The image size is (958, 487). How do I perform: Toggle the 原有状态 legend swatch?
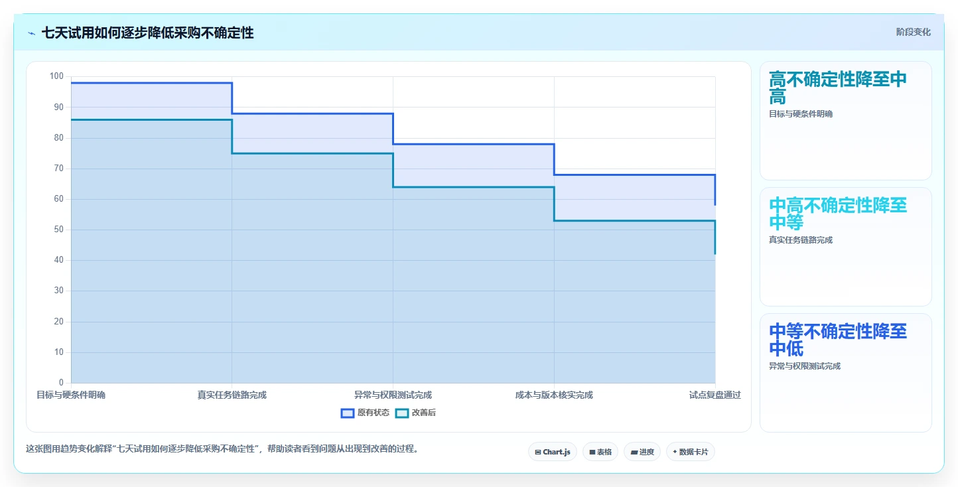(x=348, y=413)
